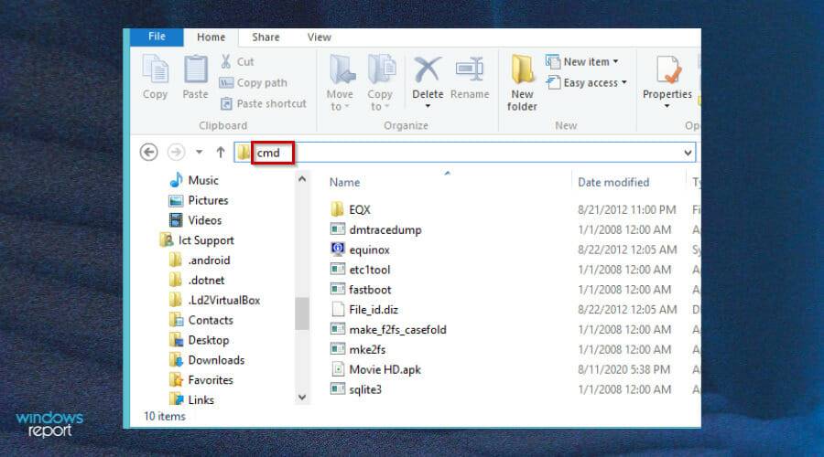Open Favorites in the navigation pane
The width and height of the screenshot is (824, 457).
[x=201, y=380]
